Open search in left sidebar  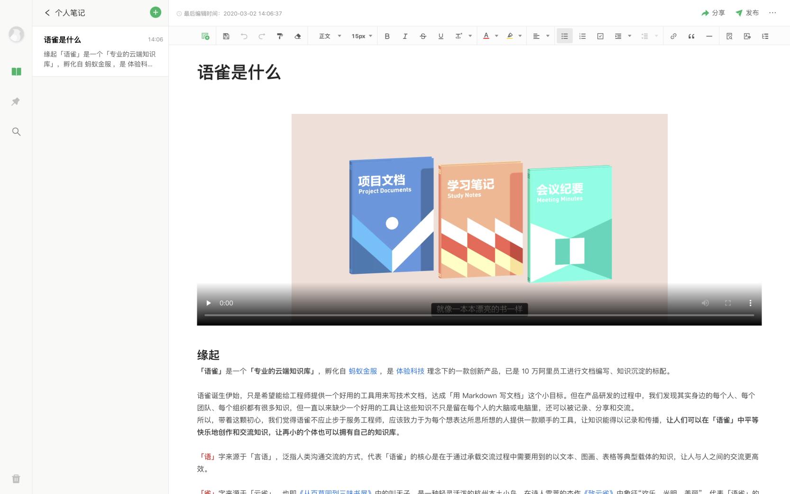click(x=16, y=132)
